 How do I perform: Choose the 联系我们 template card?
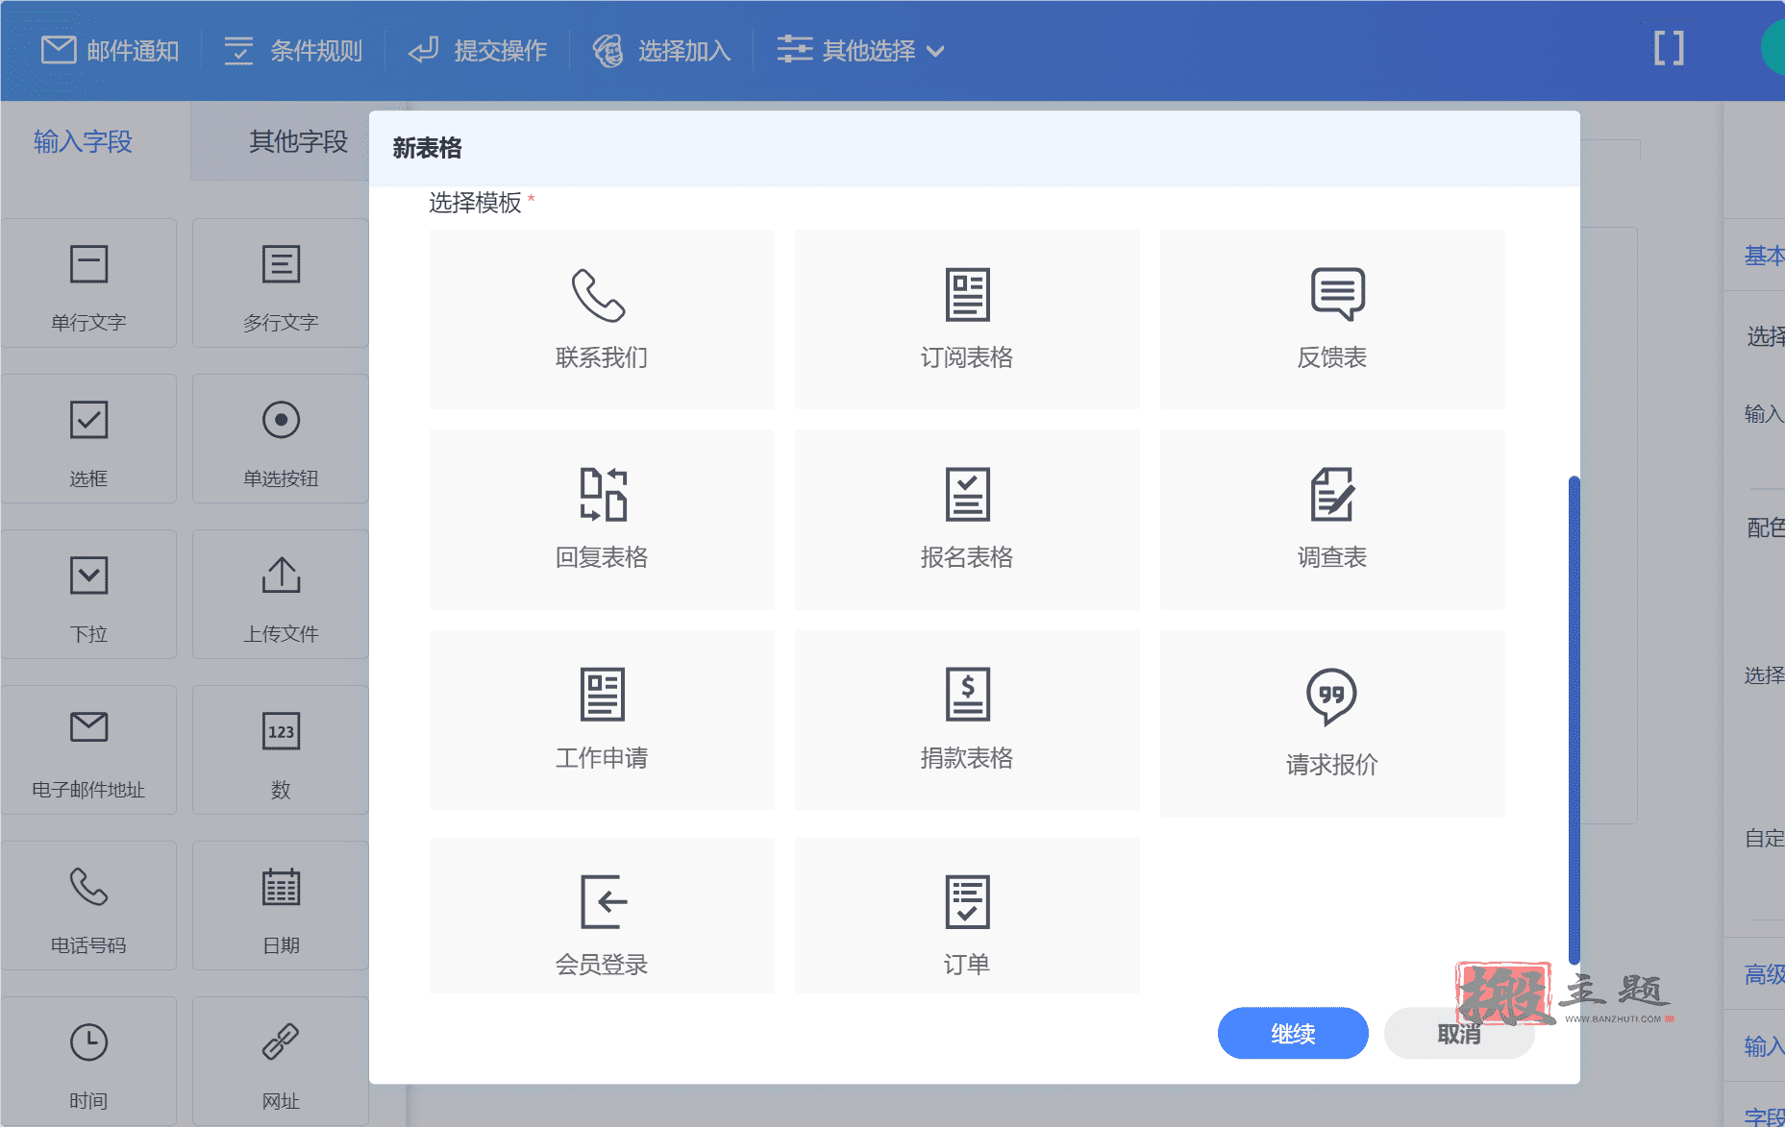[x=602, y=319]
